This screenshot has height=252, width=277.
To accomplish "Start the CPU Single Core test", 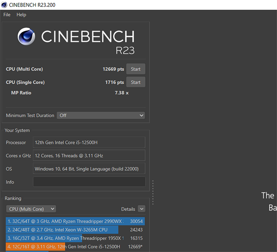I will (136, 82).
